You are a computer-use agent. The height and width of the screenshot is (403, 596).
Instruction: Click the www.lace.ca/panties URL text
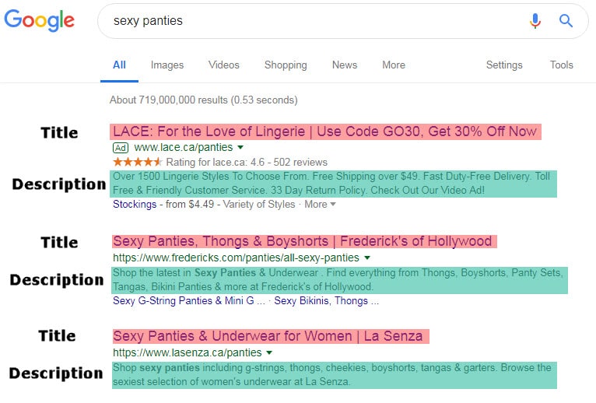click(183, 148)
